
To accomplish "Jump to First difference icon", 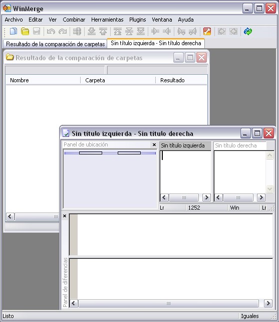I will [118, 32].
